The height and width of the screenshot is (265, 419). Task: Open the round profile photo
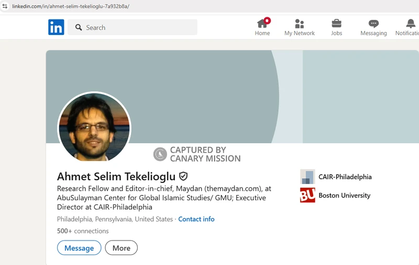(x=94, y=128)
